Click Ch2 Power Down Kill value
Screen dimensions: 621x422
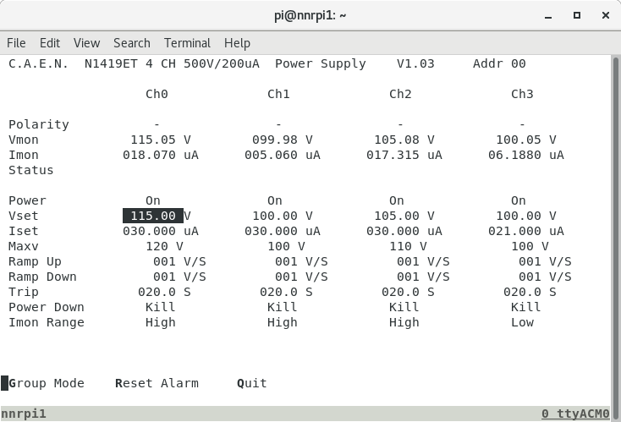(404, 307)
